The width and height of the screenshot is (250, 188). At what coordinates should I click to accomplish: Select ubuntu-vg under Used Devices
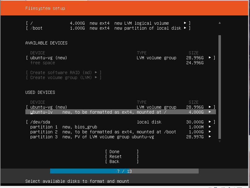coord(121,107)
